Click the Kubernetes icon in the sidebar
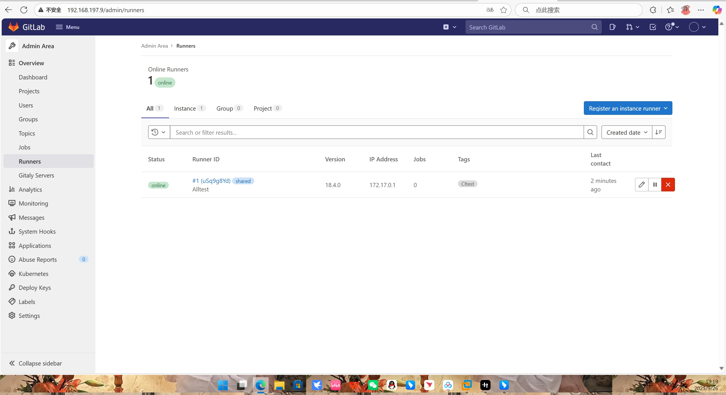The width and height of the screenshot is (726, 395). coord(12,273)
